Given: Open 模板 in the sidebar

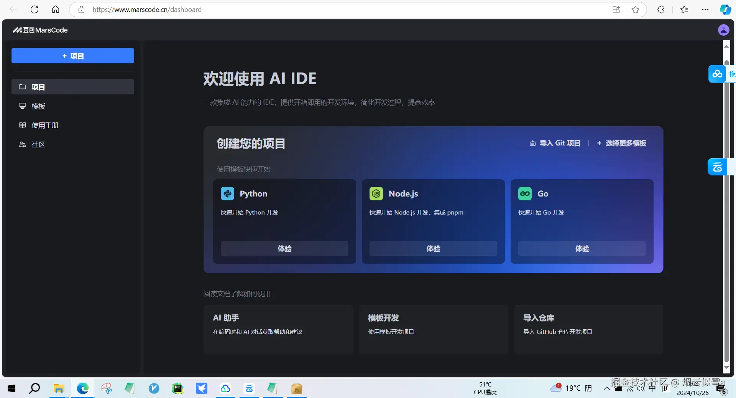Looking at the screenshot, I should pos(73,106).
